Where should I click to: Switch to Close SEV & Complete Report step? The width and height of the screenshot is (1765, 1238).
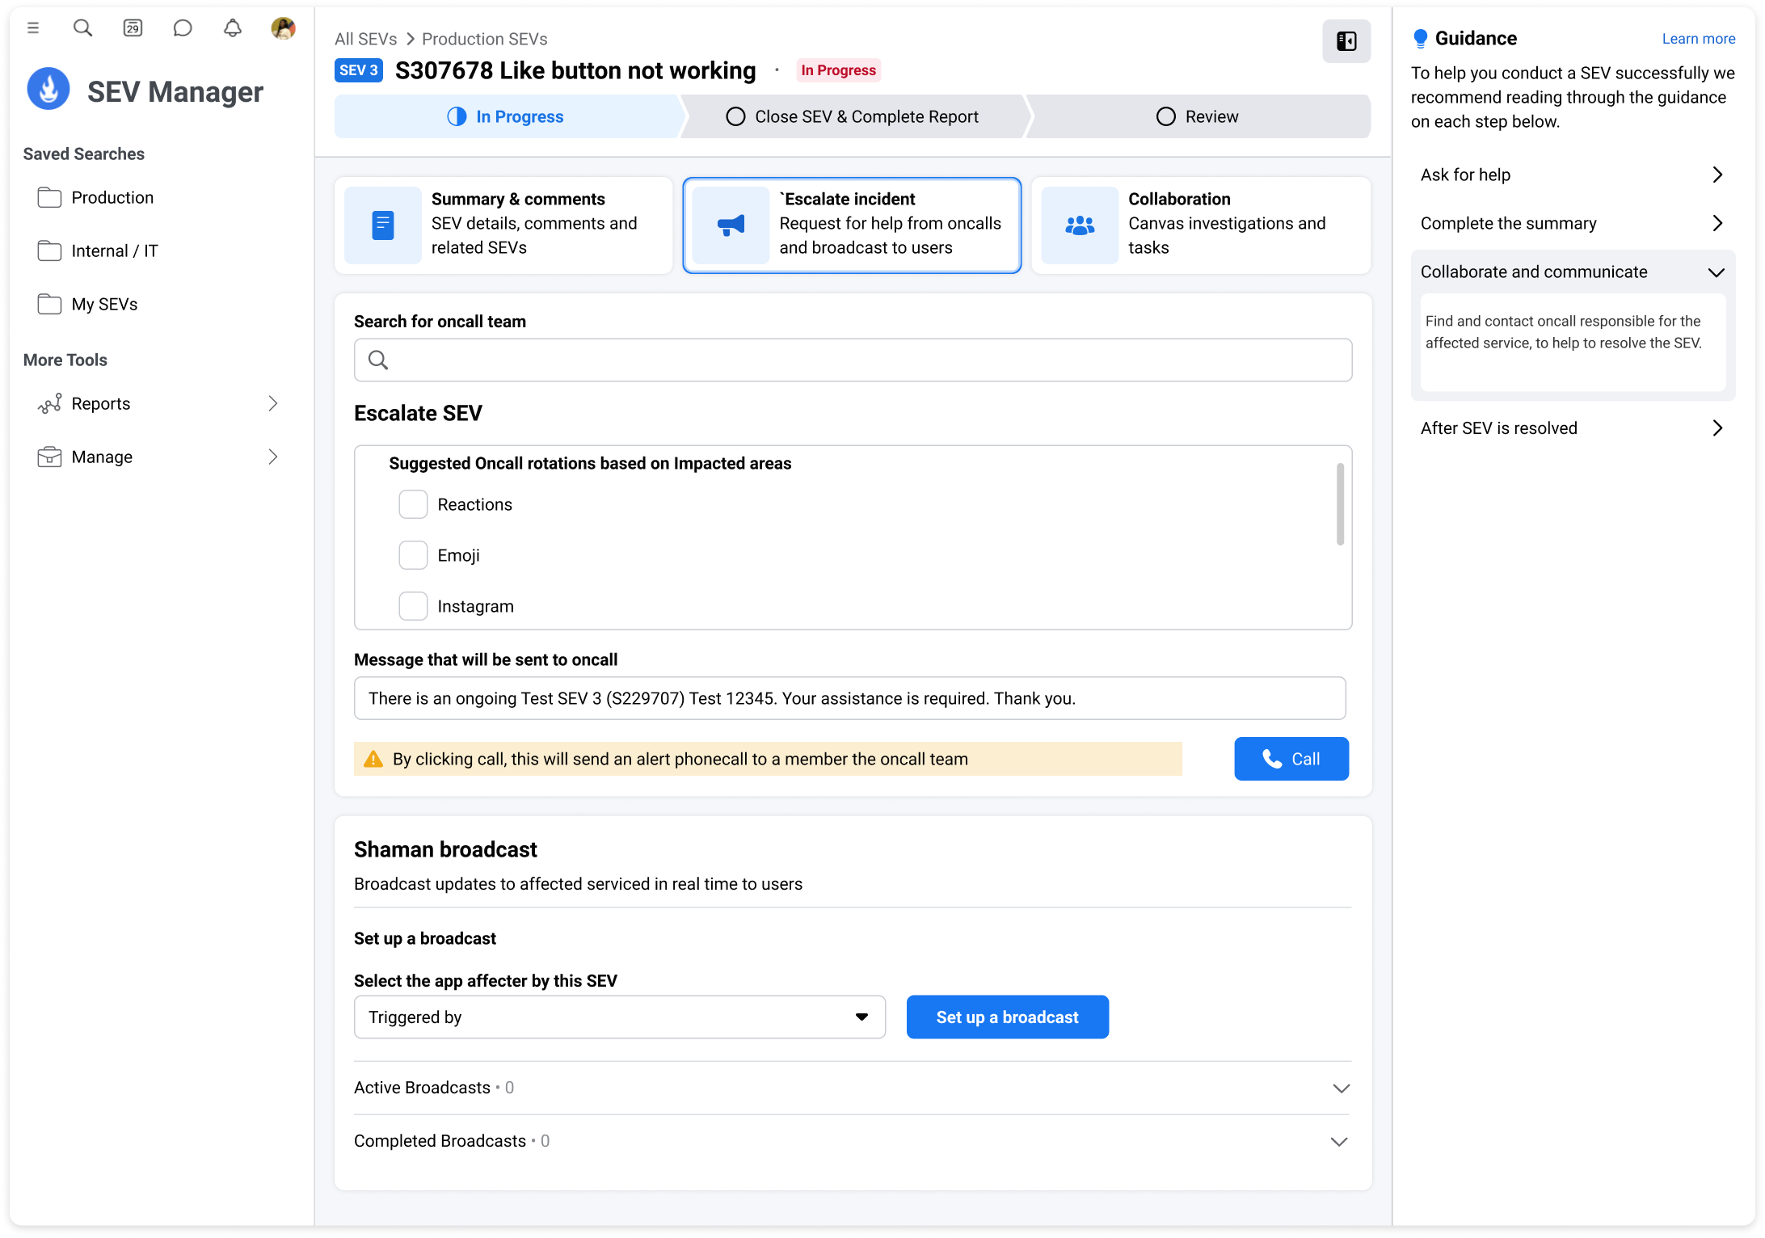853,116
